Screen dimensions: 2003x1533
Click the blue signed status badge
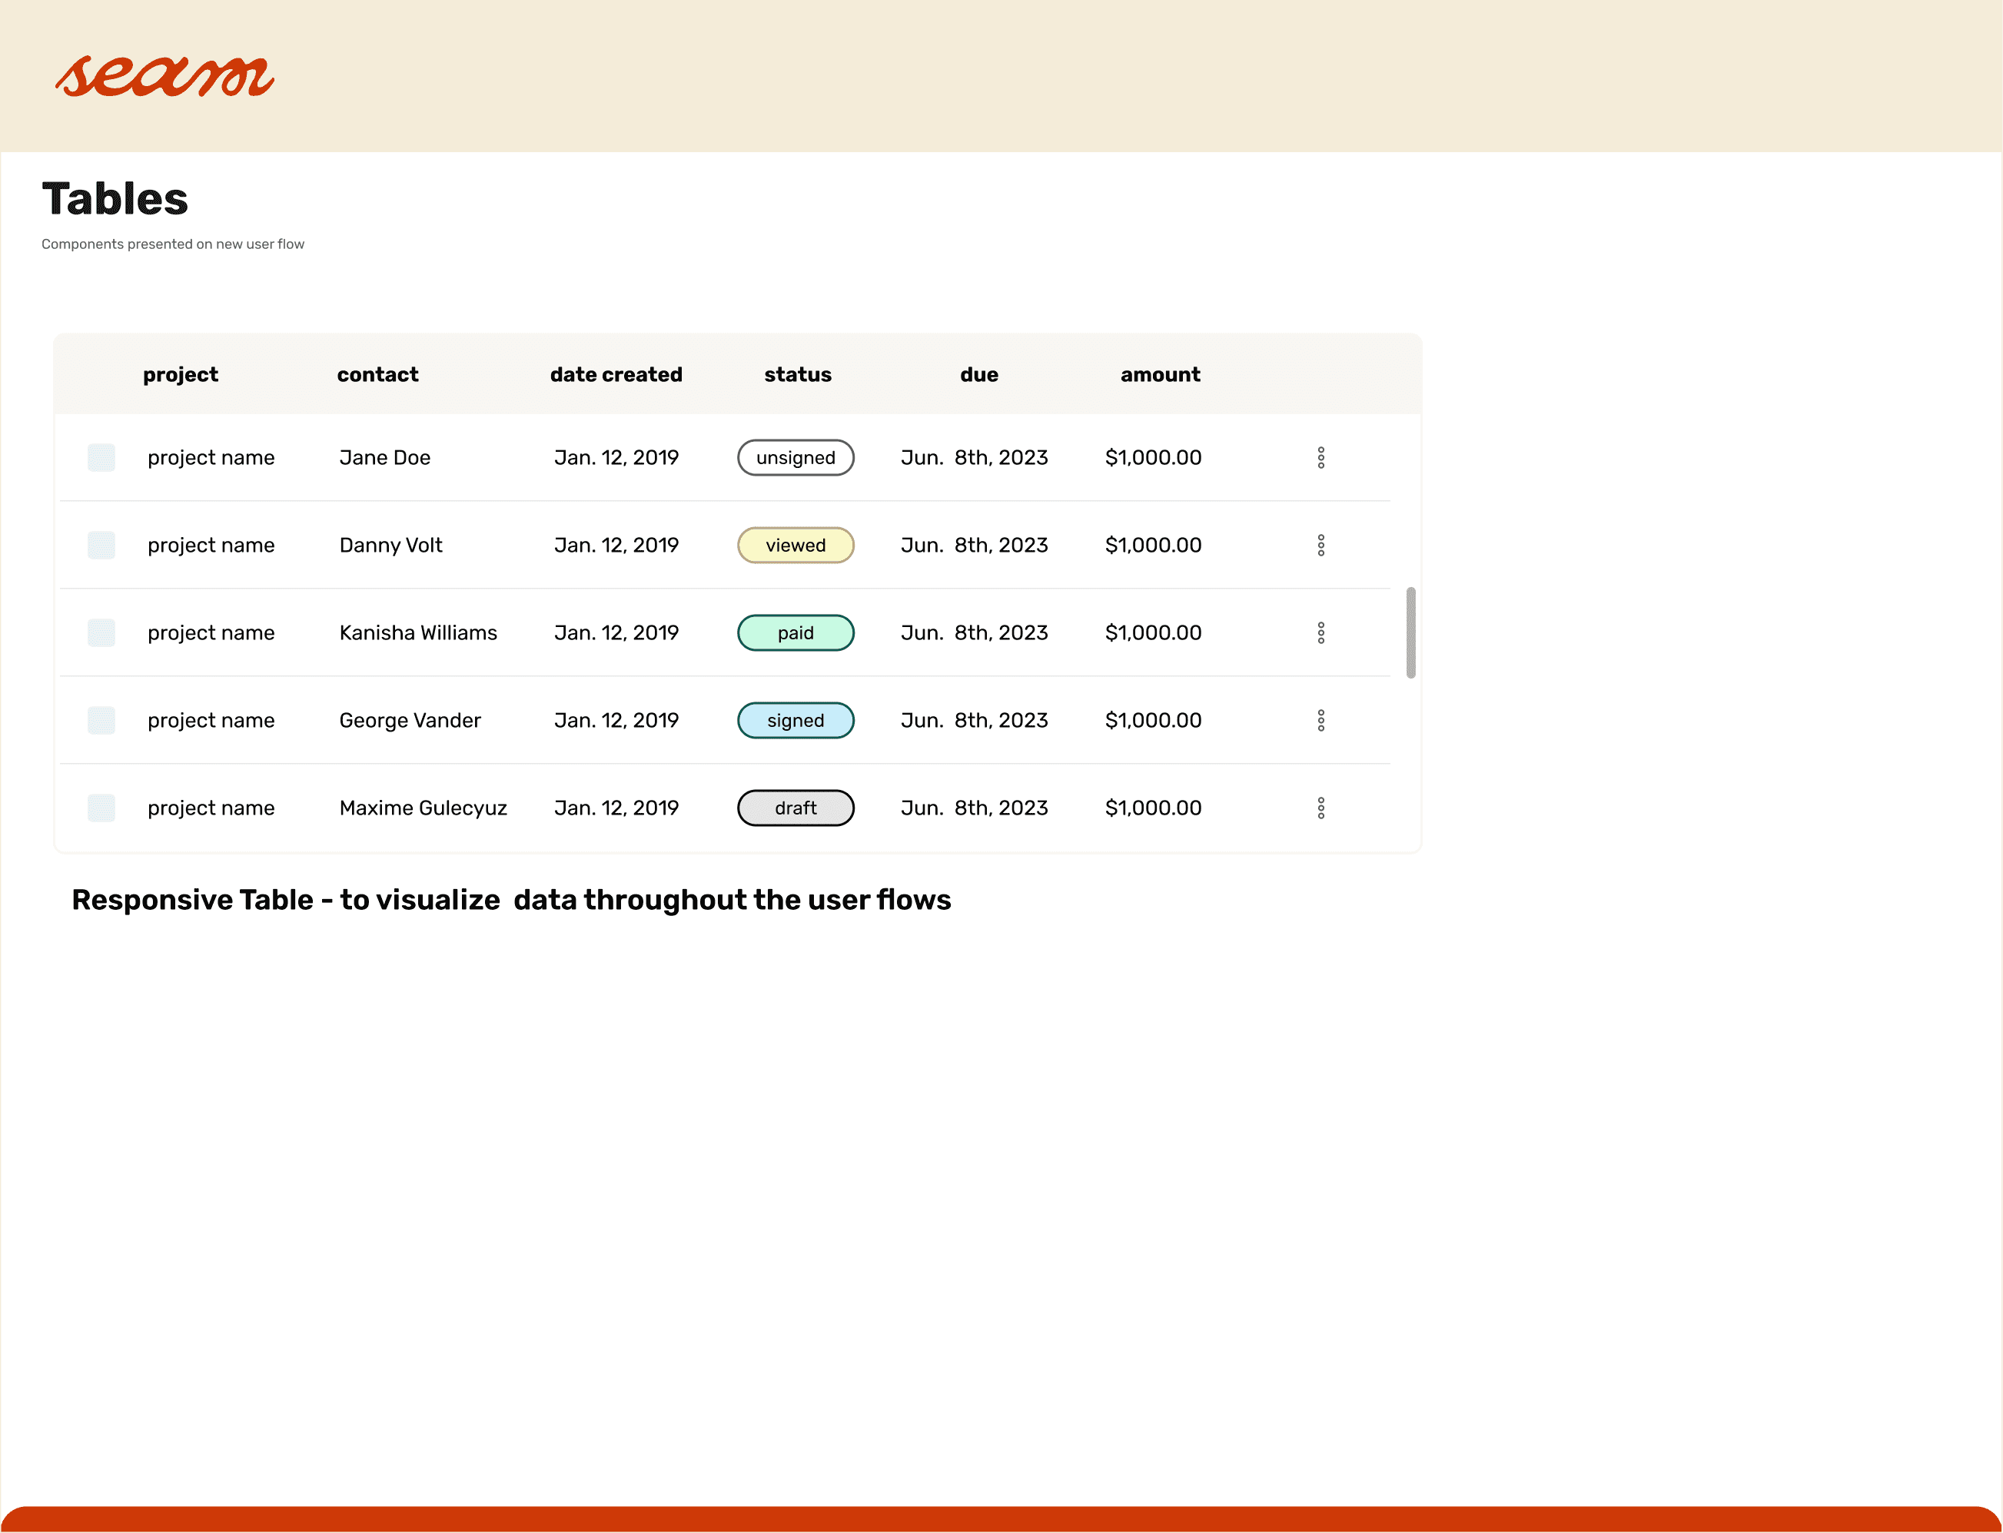click(796, 720)
